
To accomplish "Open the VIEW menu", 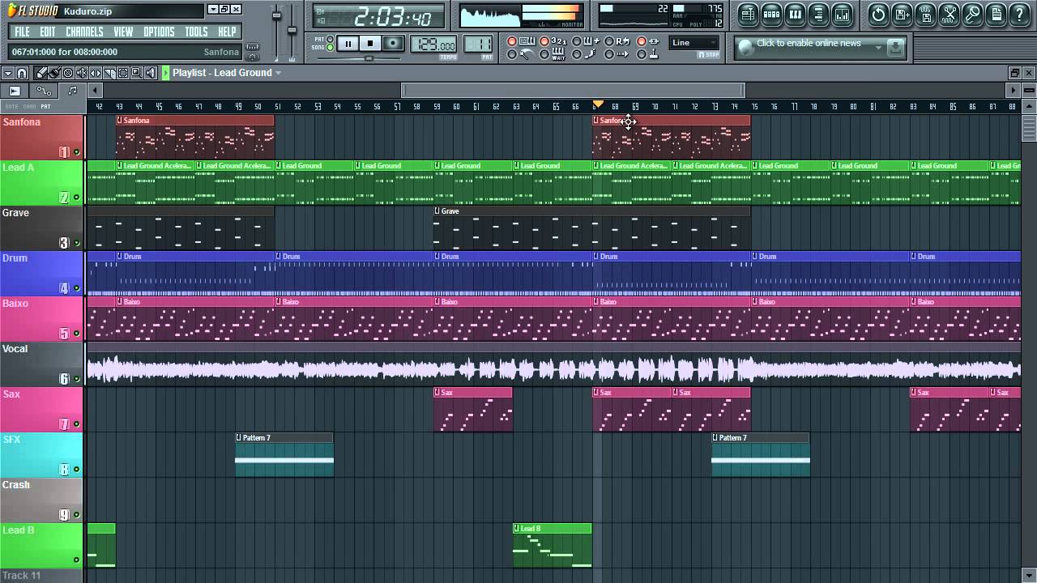I will pos(123,32).
